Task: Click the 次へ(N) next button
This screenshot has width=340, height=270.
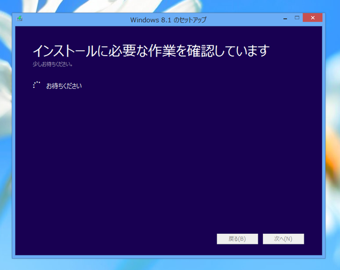Action: [283, 239]
